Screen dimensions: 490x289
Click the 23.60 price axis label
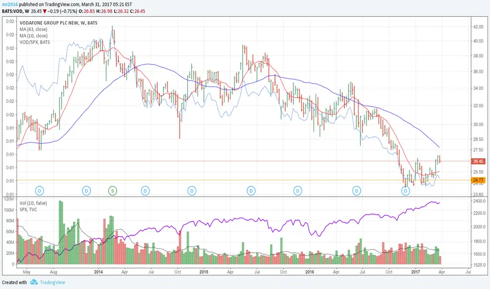478,194
